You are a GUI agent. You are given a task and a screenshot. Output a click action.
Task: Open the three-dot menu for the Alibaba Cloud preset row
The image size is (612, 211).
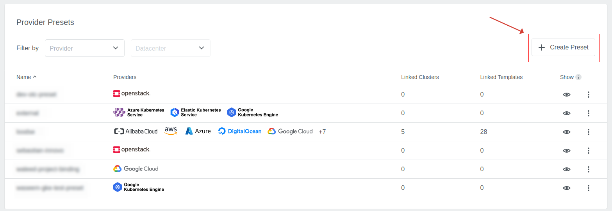(x=588, y=132)
